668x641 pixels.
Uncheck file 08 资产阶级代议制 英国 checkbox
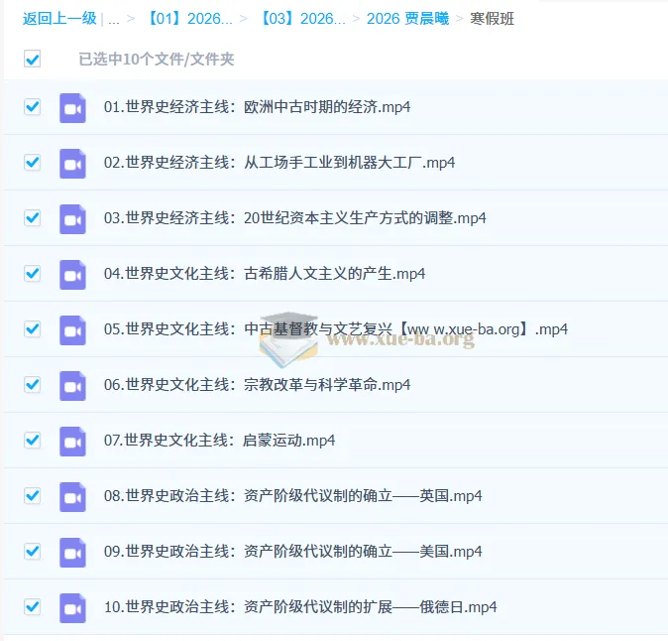(x=33, y=496)
